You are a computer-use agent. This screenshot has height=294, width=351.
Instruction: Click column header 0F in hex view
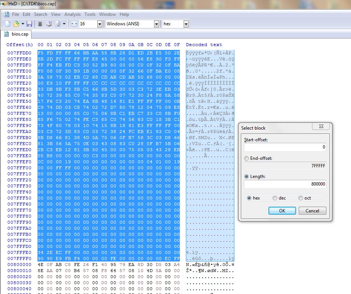(177, 45)
